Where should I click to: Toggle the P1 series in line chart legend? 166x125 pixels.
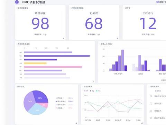pyautogui.click(x=86, y=91)
